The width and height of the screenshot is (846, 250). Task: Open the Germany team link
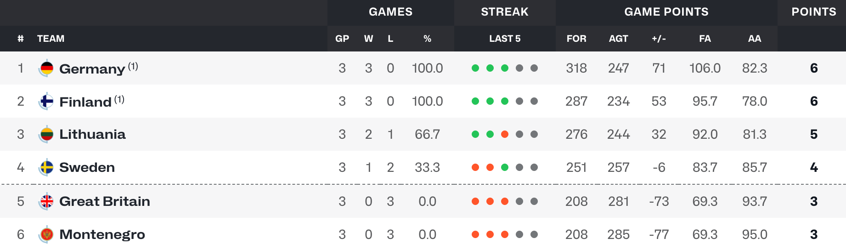pyautogui.click(x=92, y=68)
